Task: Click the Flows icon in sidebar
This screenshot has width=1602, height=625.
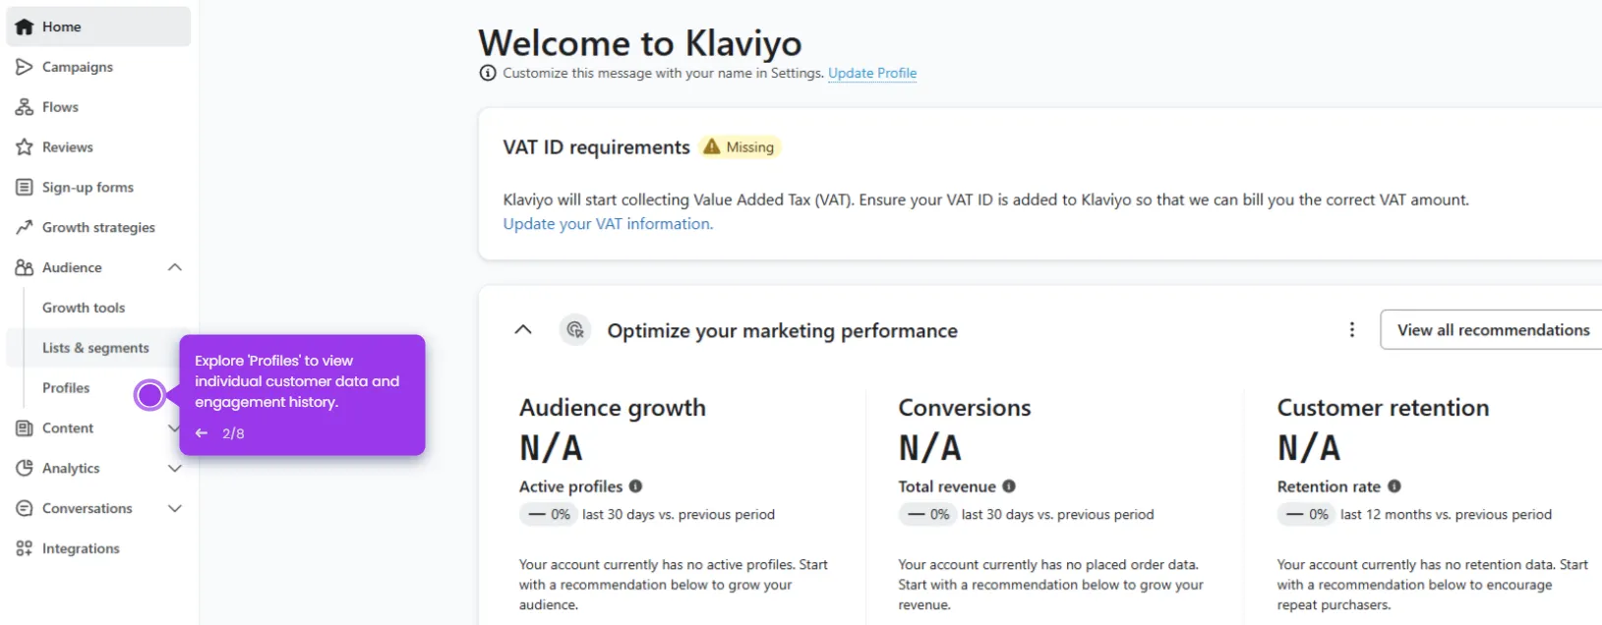Action: click(x=24, y=107)
